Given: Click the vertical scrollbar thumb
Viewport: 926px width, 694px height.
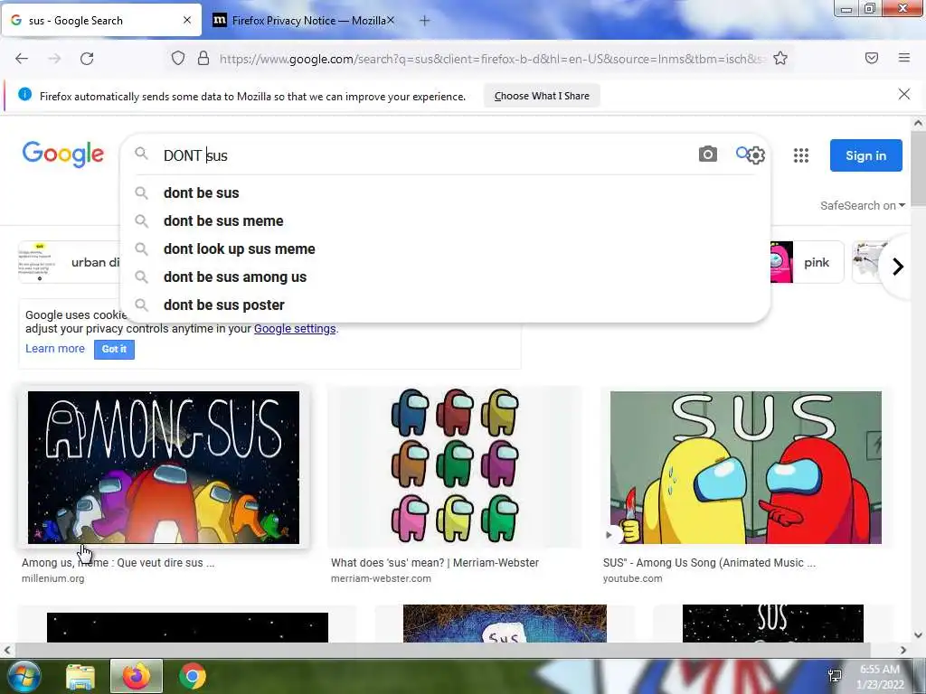Looking at the screenshot, I should (919, 169).
